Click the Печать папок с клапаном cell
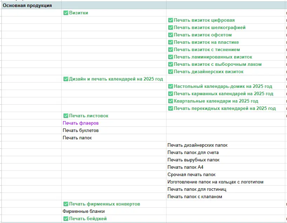The image size is (287, 223). click(194, 197)
